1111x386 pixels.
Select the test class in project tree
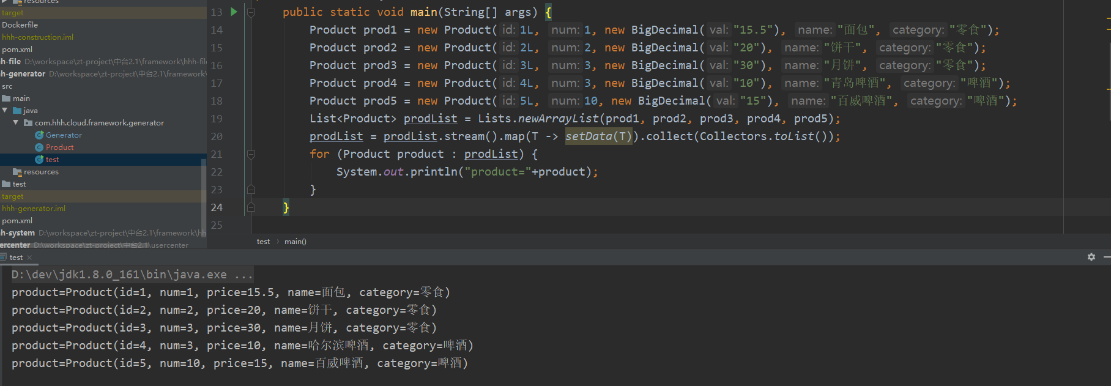pyautogui.click(x=53, y=160)
